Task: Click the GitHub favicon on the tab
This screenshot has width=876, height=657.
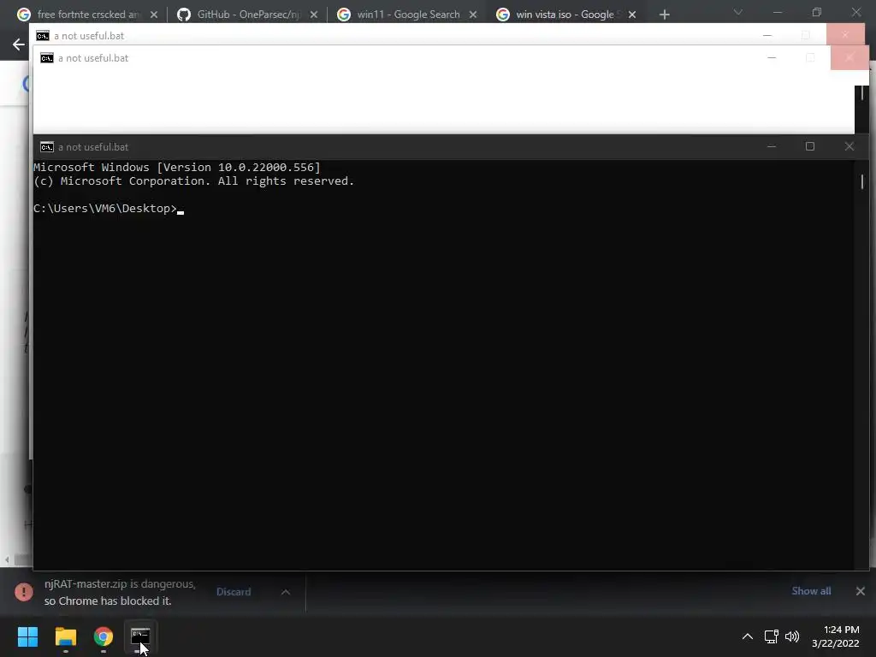Action: [x=184, y=15]
